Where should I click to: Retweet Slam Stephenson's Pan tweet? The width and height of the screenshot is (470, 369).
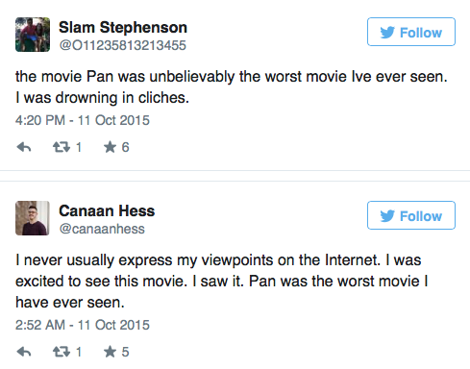coord(62,147)
